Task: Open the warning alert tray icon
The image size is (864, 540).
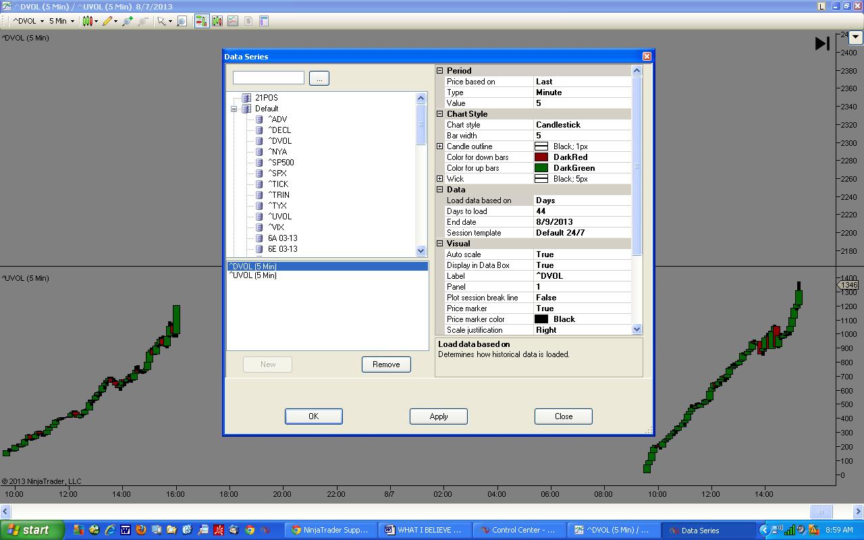Action: pos(813,530)
